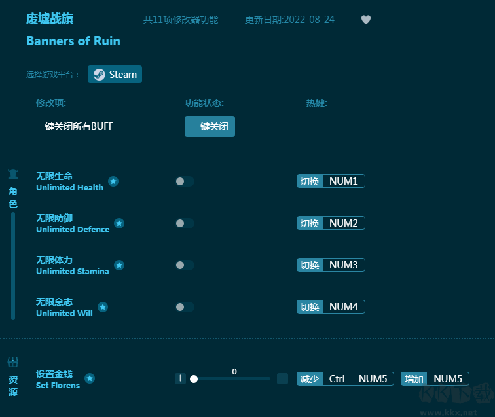Click the NUM1 hotkey field for Unlimited Health
The height and width of the screenshot is (417, 495).
point(343,181)
